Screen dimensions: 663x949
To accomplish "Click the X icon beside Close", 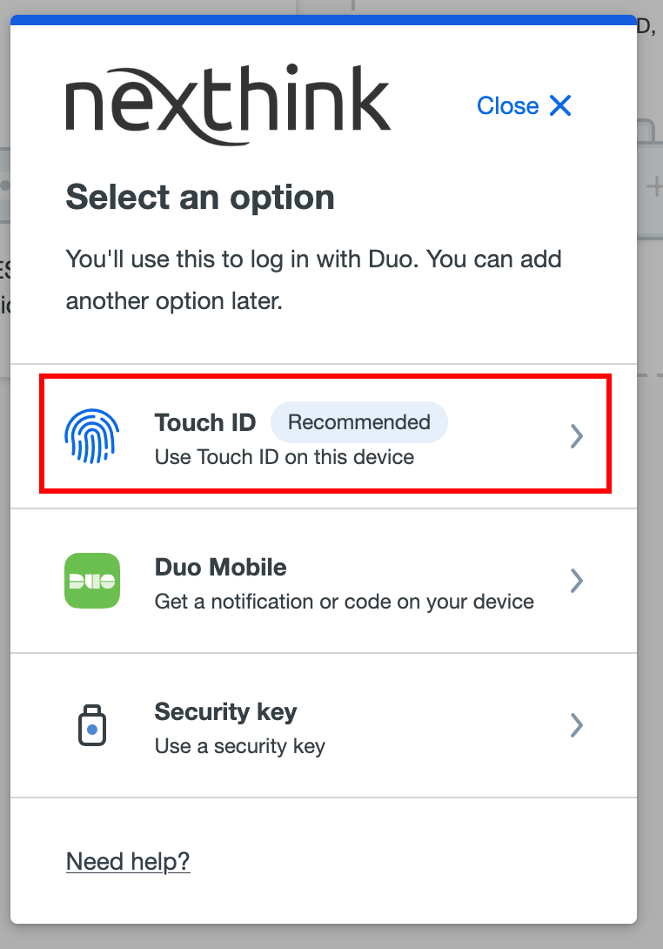I will point(560,106).
